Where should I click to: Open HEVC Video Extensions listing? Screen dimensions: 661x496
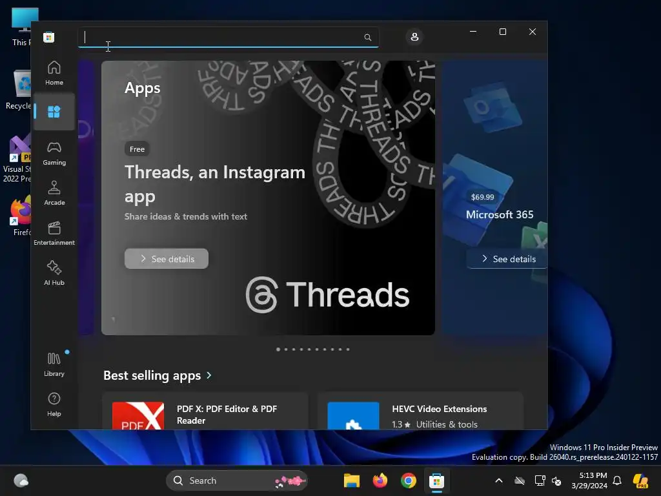[420, 411]
